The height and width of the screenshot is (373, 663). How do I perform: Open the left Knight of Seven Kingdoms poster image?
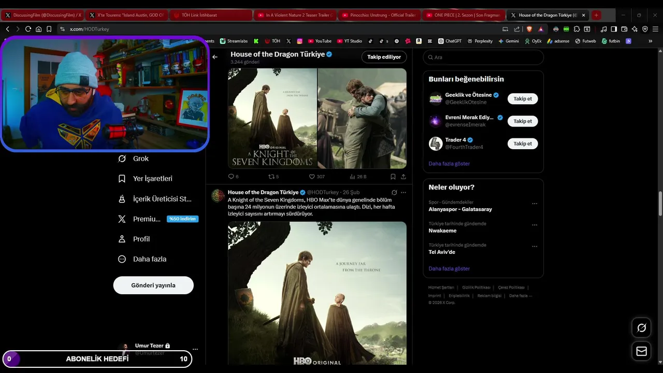(x=272, y=119)
